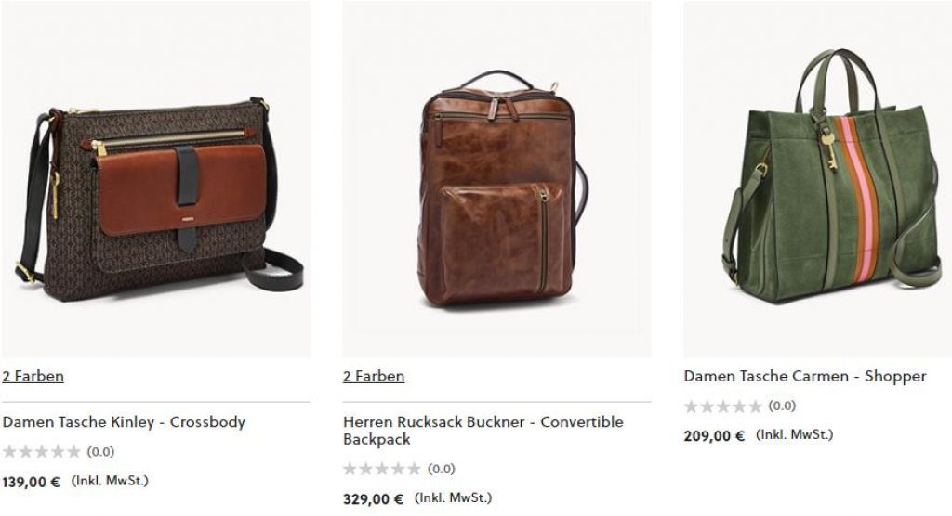Click the star rating of Buckner Backpack

point(382,469)
